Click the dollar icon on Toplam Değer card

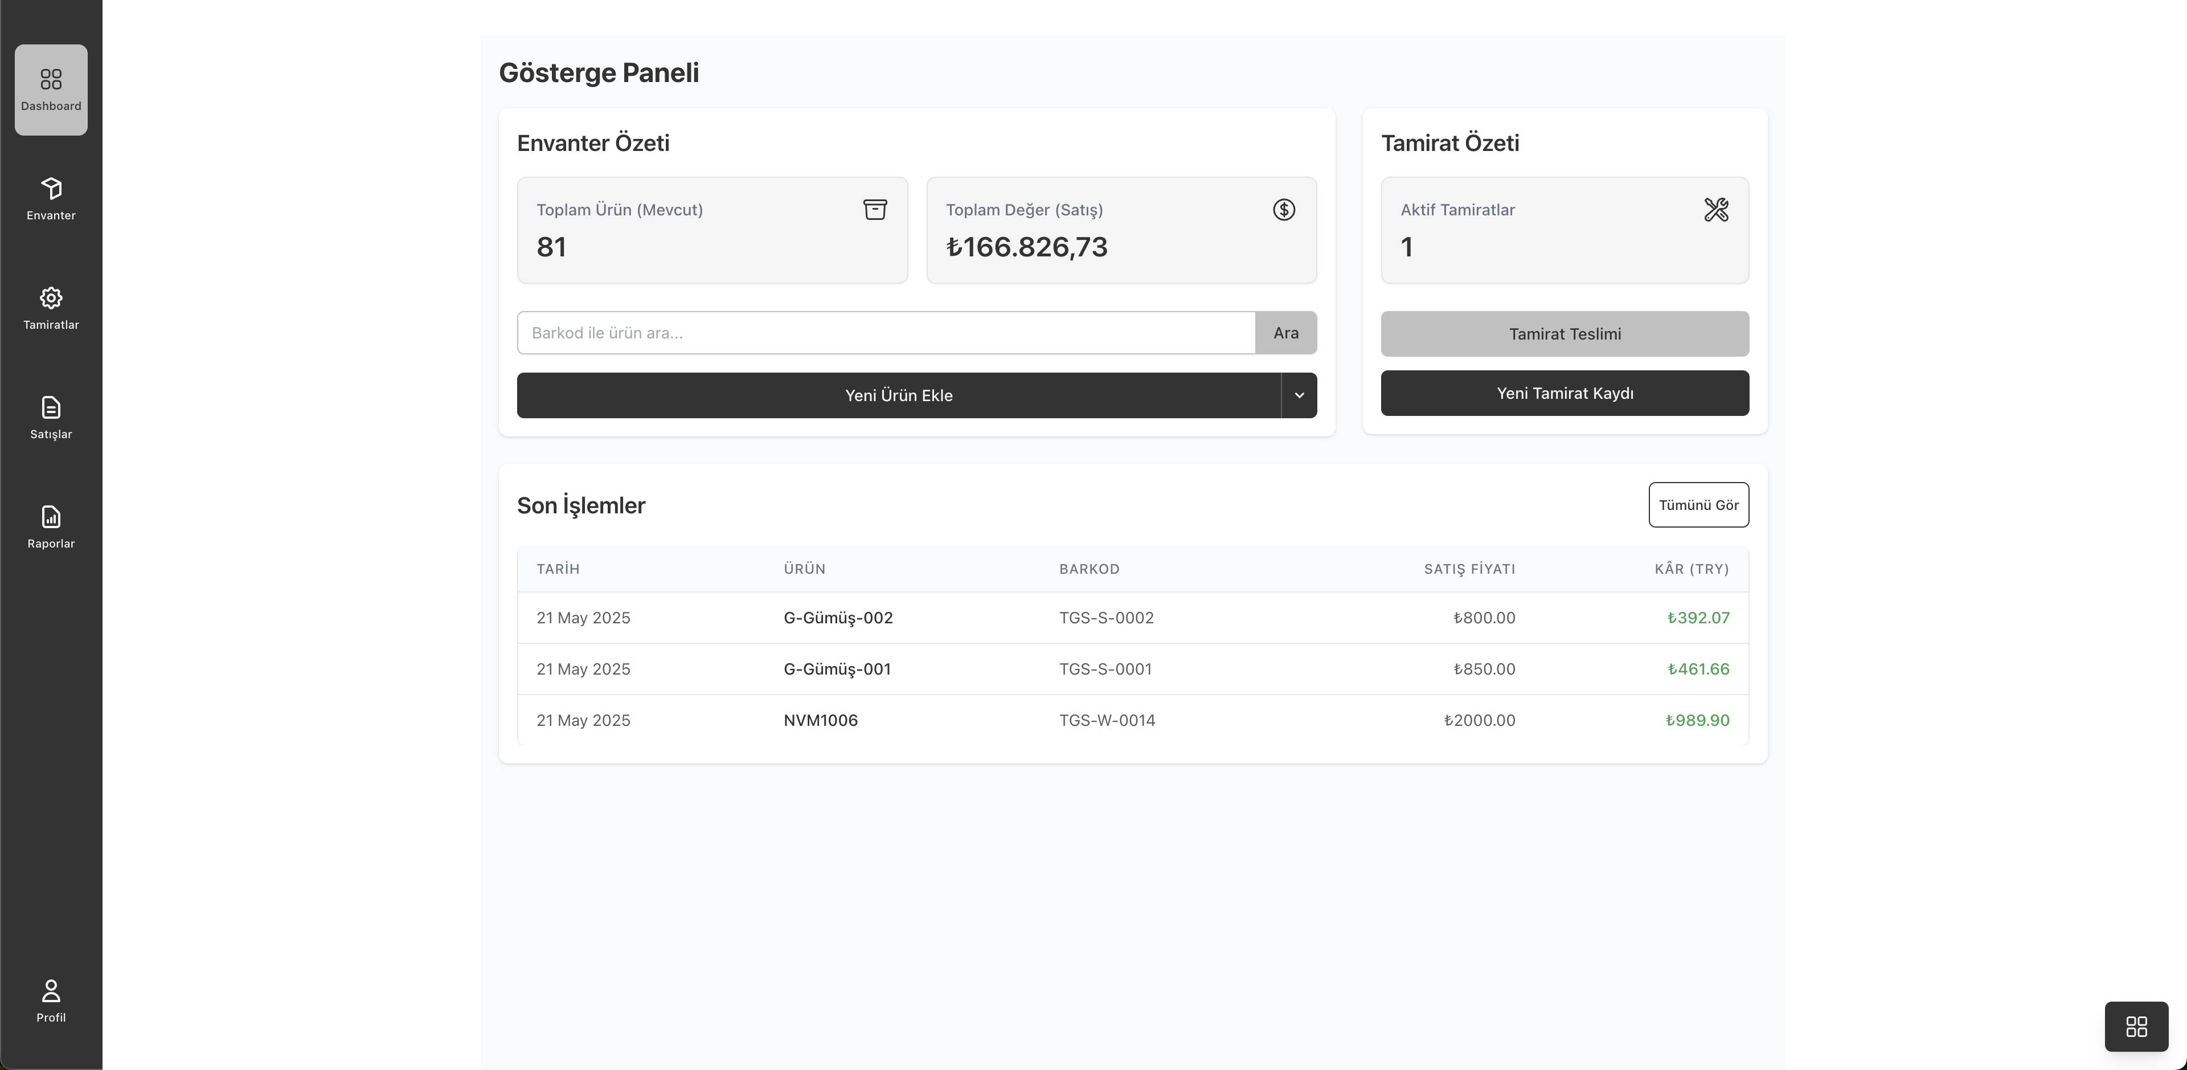pyautogui.click(x=1284, y=209)
